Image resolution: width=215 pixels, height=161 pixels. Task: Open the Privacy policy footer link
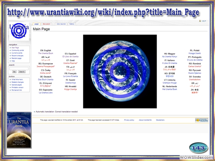(x=129, y=120)
